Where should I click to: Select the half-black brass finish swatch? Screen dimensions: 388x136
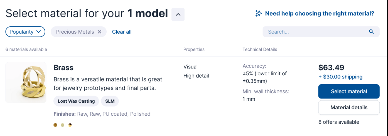[x=70, y=125]
